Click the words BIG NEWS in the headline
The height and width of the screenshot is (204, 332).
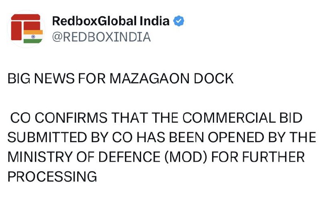click(41, 78)
